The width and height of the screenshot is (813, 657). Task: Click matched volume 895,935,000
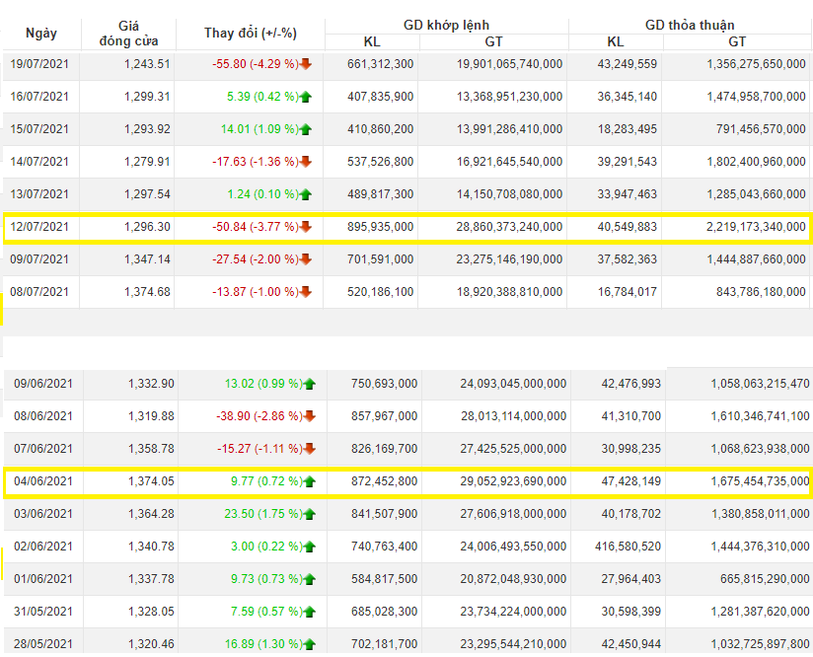point(381,227)
